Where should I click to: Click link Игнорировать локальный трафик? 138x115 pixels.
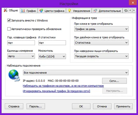point(57,91)
